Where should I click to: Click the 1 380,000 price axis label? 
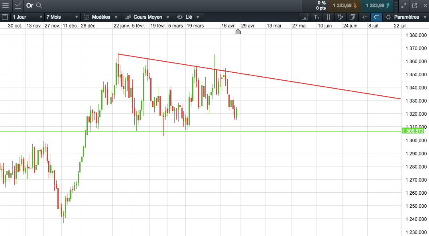[416, 35]
